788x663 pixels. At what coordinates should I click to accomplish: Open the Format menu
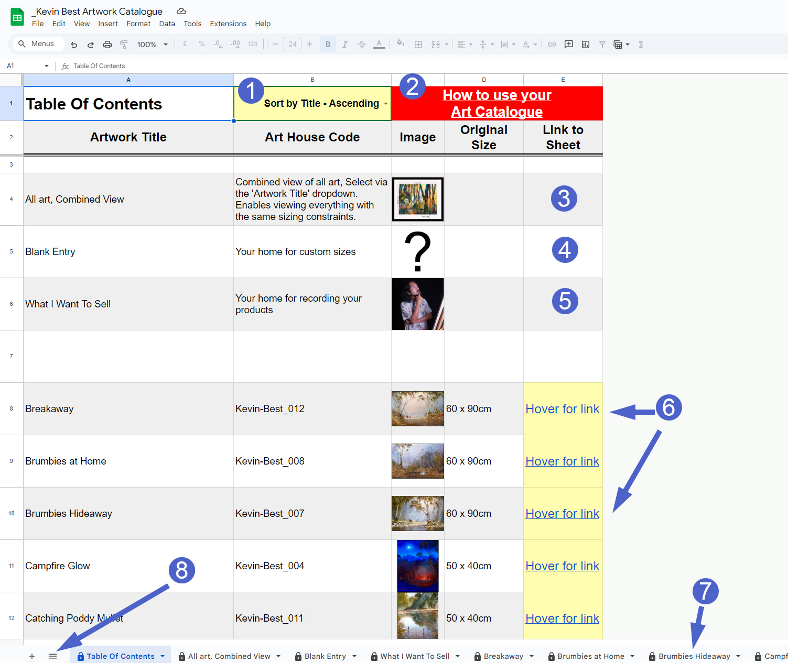tap(138, 24)
